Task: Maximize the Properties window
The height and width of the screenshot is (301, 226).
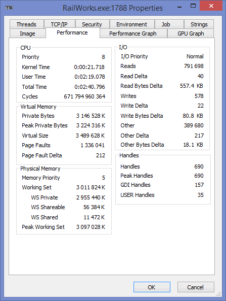Action: 193,6
